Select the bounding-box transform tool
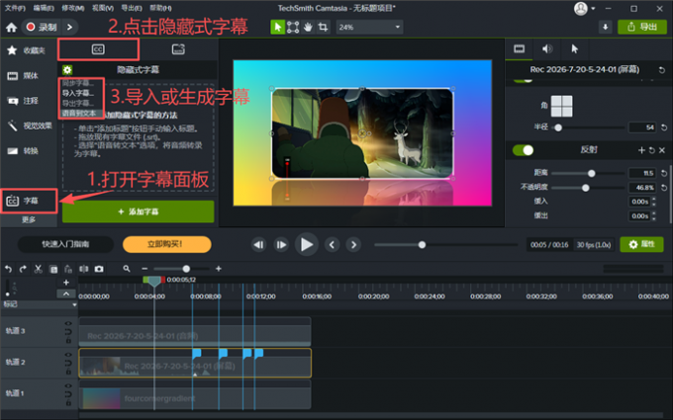The image size is (673, 420). click(293, 27)
